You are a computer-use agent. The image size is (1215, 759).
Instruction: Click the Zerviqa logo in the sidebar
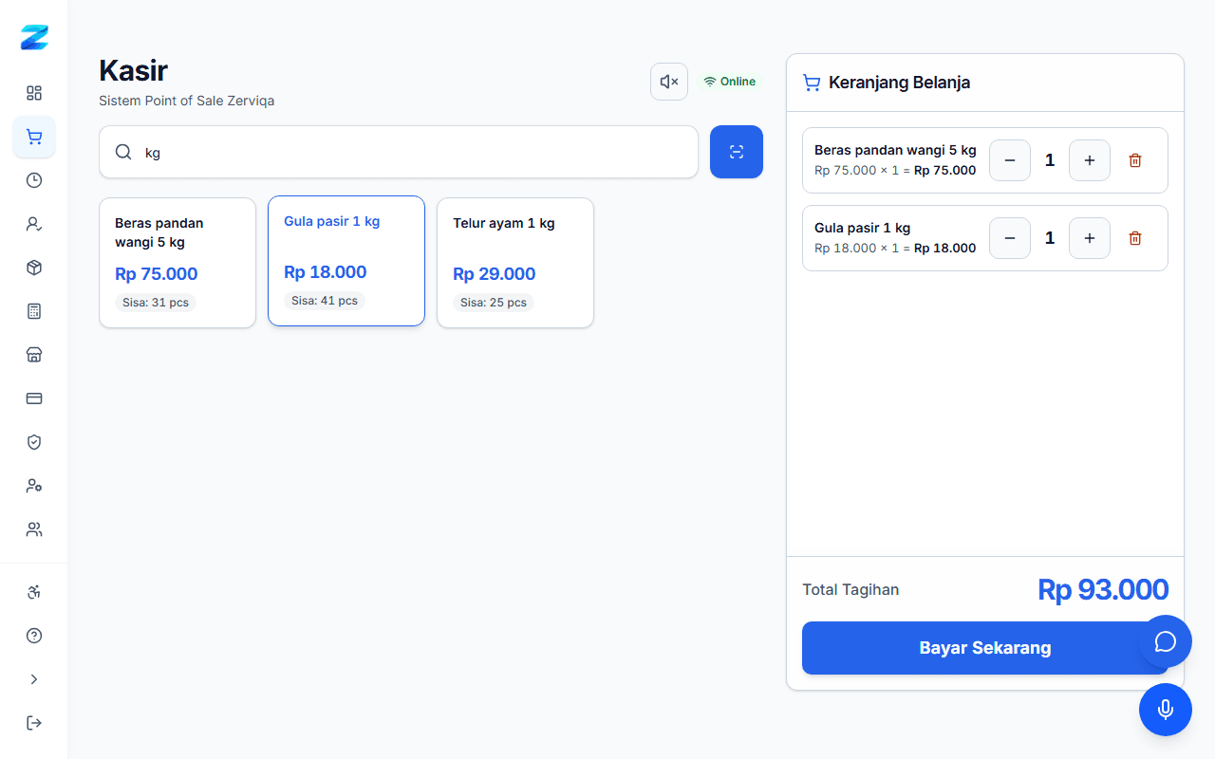point(34,37)
